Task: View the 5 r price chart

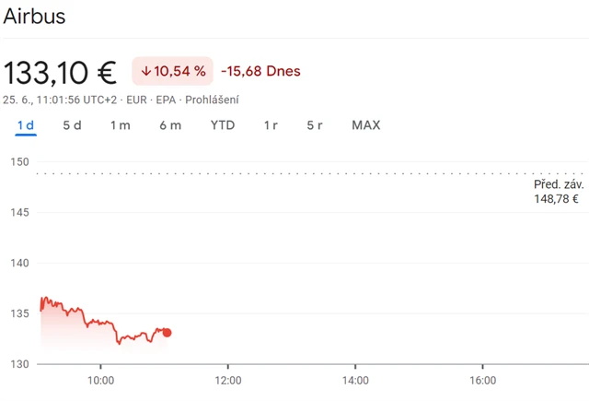Action: coord(315,125)
